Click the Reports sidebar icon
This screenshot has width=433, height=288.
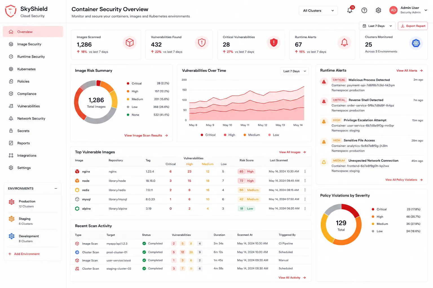point(11,143)
